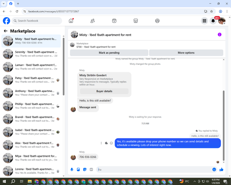Open Windows taskbar search
This screenshot has width=231, height=185.
(13, 181)
